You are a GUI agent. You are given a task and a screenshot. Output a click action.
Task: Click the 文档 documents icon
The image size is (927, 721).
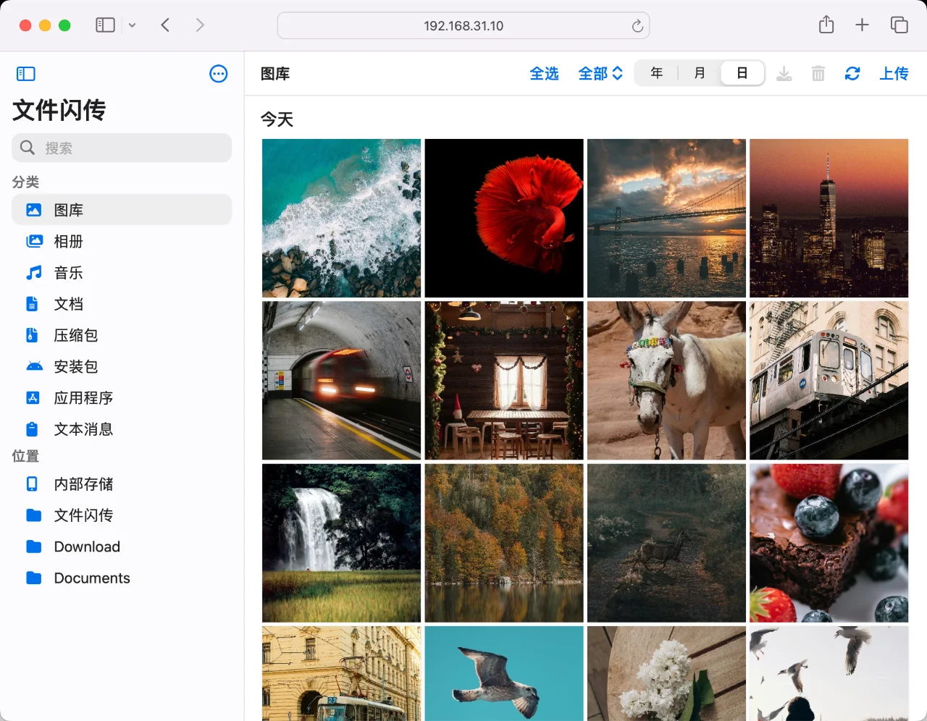pos(33,304)
